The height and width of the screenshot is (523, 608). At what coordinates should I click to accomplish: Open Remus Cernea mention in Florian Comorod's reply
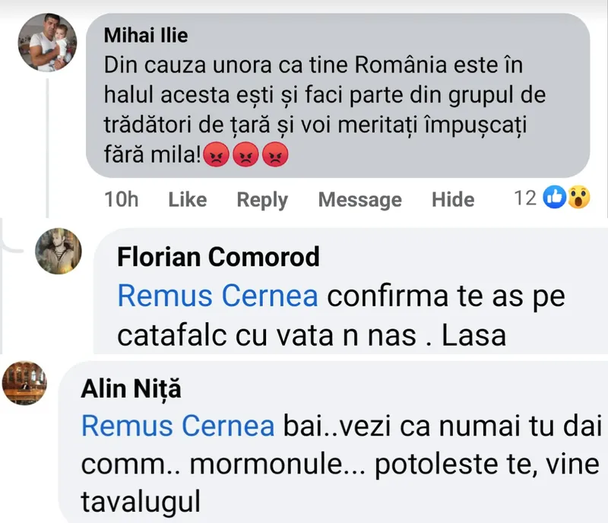tap(218, 297)
